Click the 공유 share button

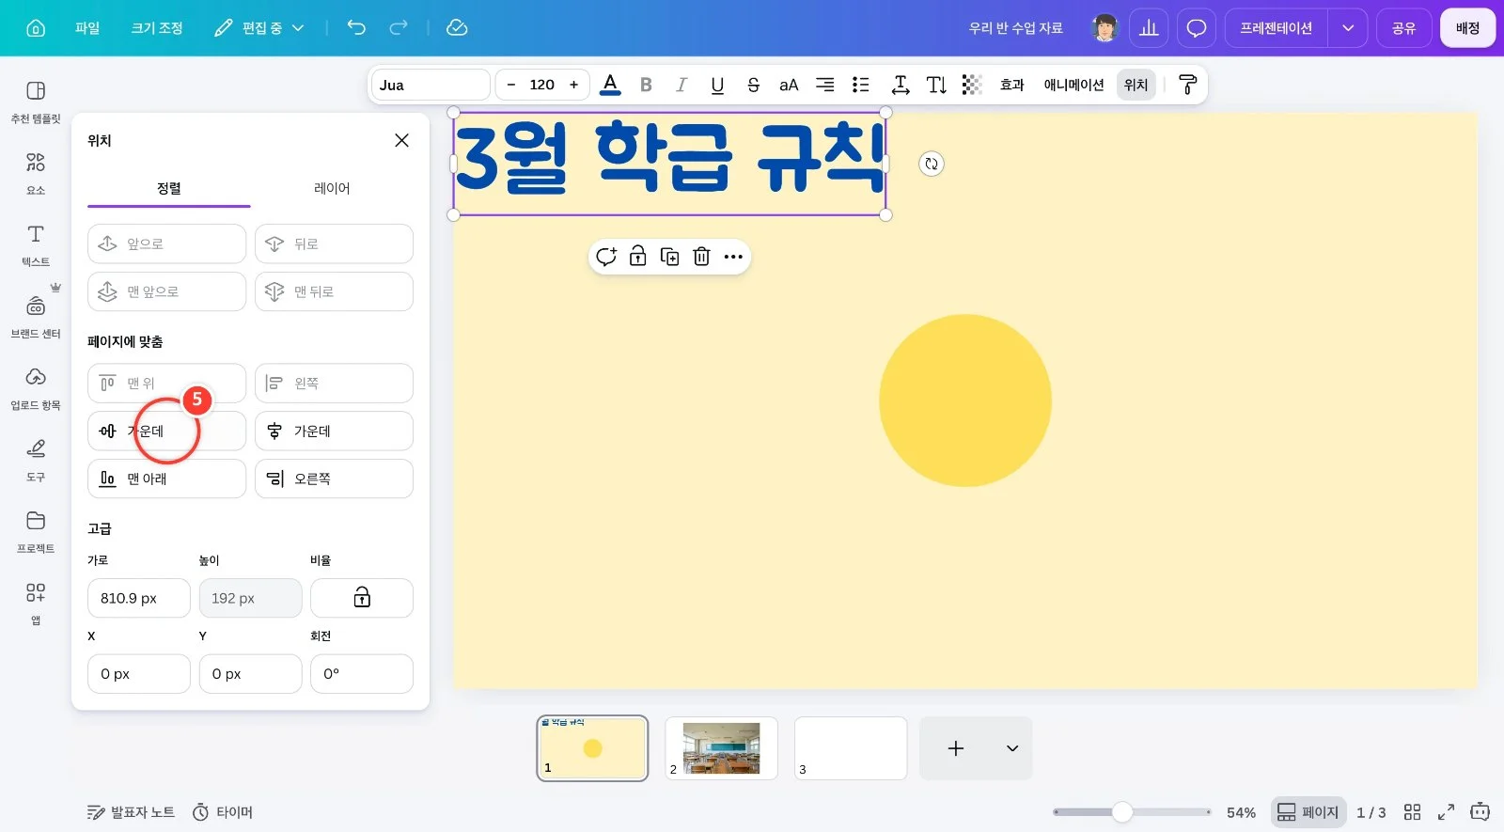[1403, 28]
